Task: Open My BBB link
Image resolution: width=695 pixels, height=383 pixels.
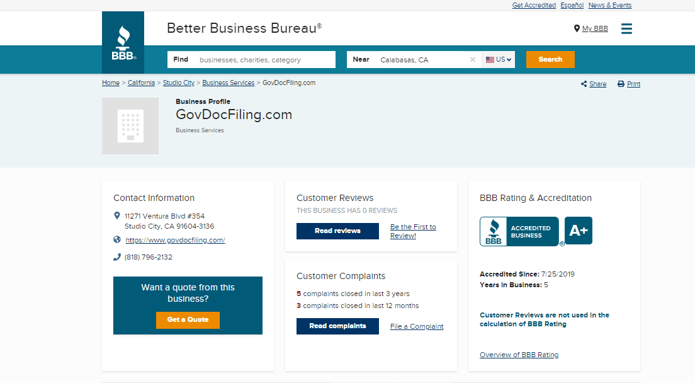Action: 595,28
